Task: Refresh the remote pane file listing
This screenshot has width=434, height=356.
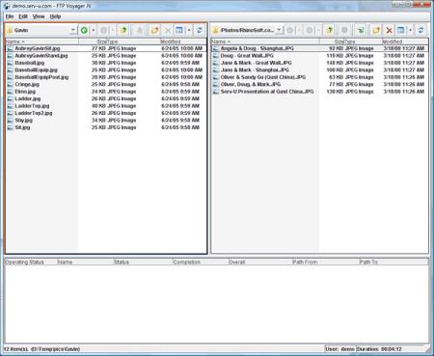Action: click(x=420, y=30)
